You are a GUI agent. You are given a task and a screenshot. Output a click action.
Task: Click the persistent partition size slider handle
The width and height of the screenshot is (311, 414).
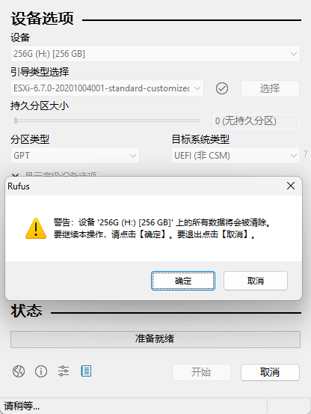click(x=16, y=121)
